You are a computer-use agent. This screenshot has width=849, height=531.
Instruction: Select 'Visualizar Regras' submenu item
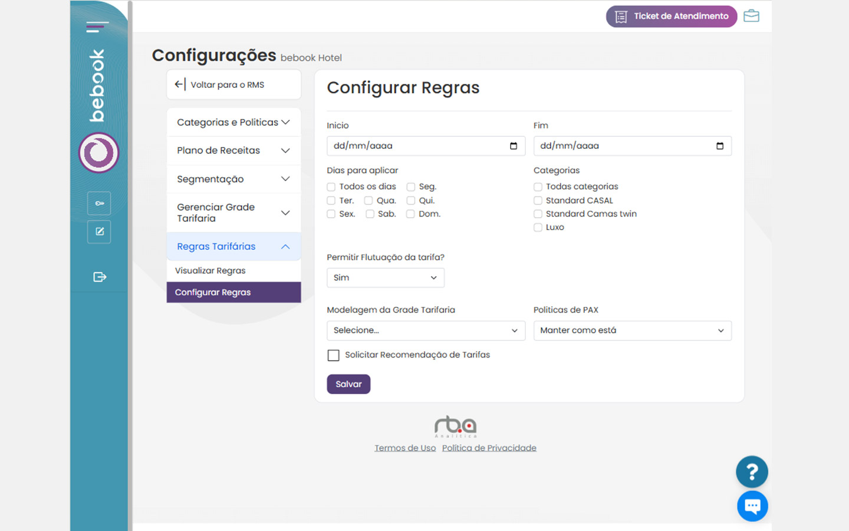coord(210,271)
